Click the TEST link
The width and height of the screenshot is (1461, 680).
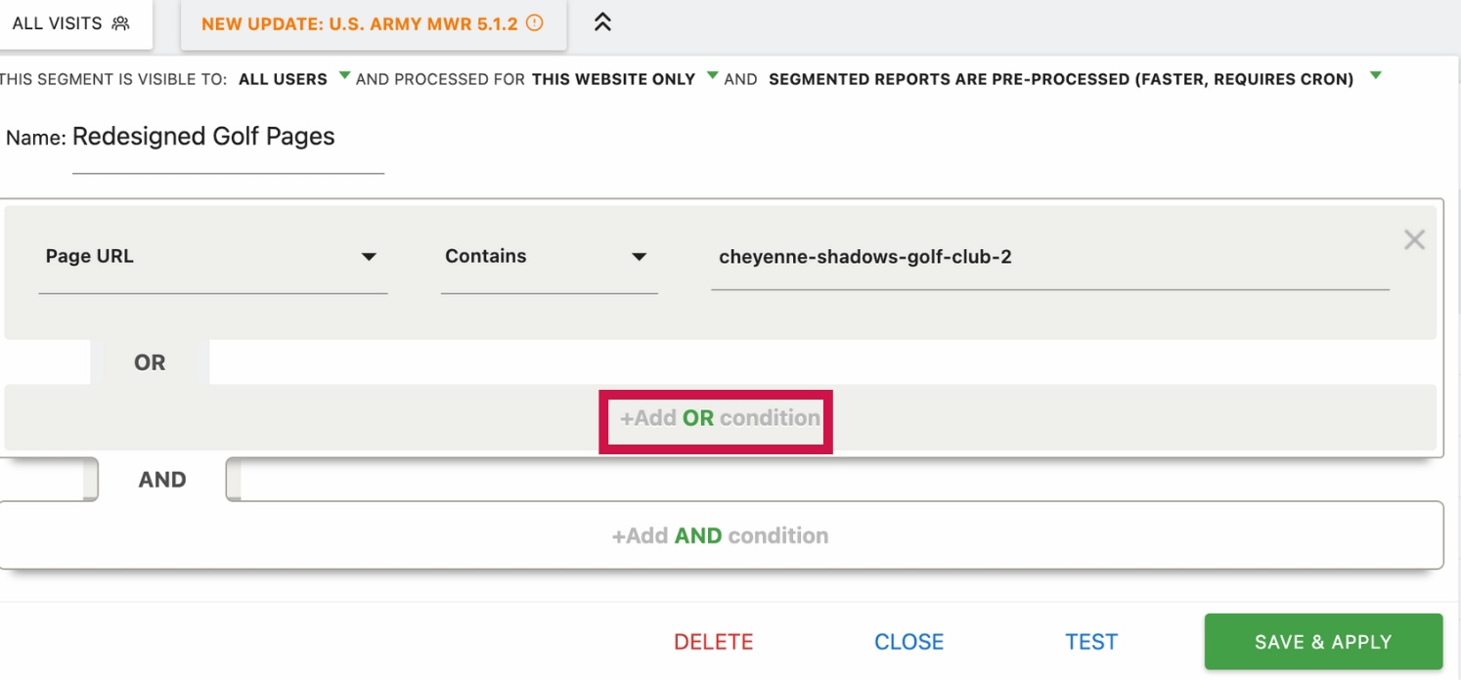(x=1091, y=642)
